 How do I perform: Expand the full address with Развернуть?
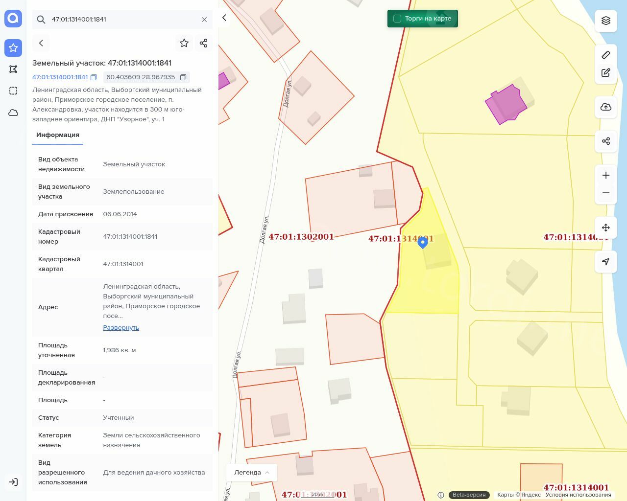(121, 328)
